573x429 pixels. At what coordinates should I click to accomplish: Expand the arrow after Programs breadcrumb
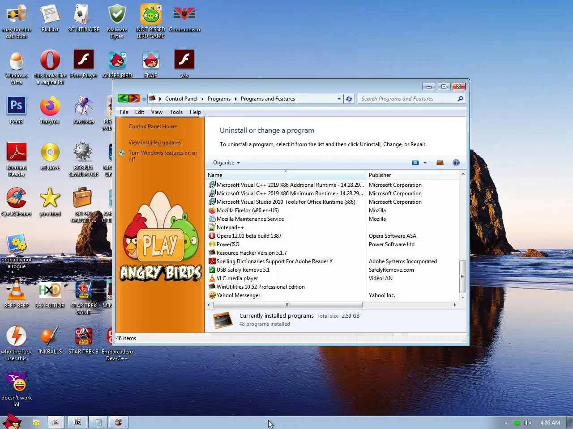point(235,99)
